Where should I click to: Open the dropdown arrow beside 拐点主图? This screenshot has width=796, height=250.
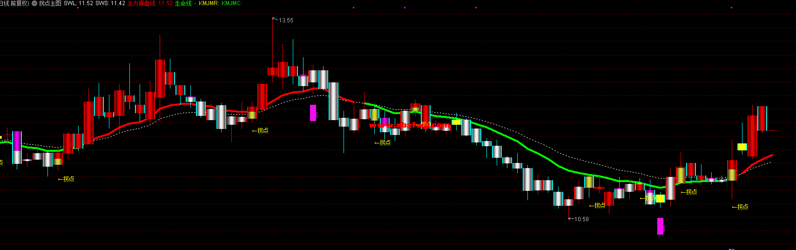coord(34,3)
